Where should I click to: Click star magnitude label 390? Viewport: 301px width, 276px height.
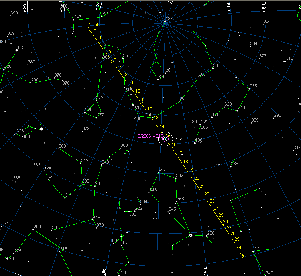click(85, 181)
